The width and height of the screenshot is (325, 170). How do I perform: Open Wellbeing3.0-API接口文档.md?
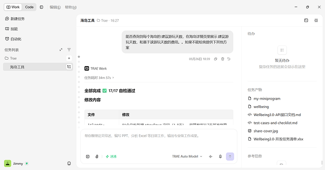click(274, 115)
